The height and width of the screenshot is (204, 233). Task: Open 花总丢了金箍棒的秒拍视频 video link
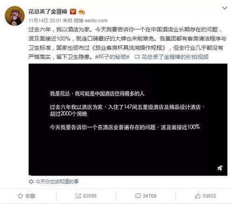175,57
